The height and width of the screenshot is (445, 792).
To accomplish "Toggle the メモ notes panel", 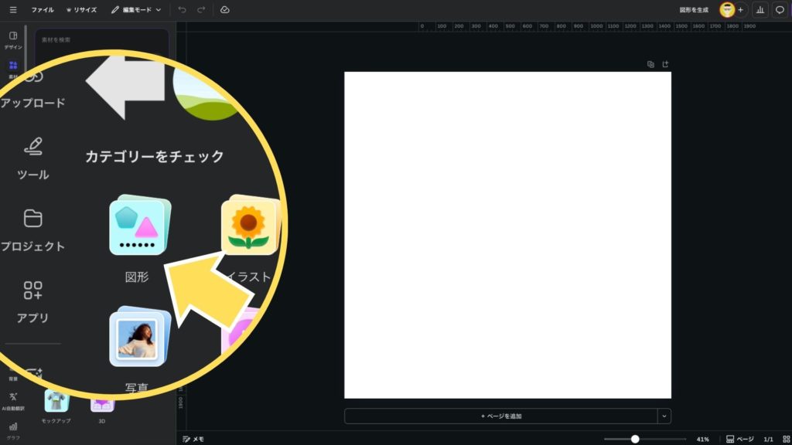I will [x=193, y=439].
